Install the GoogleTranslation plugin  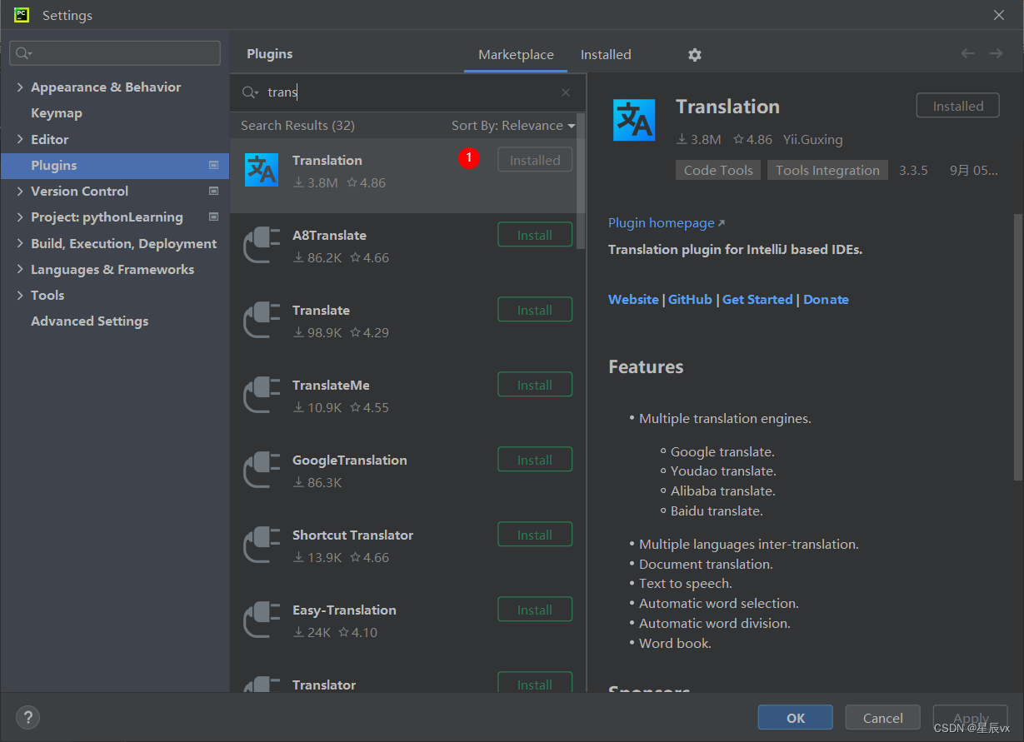pos(535,460)
